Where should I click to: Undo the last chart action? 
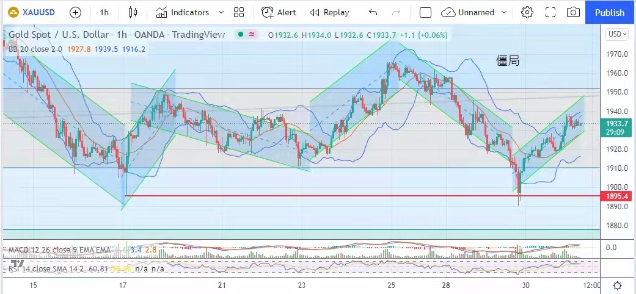(373, 12)
